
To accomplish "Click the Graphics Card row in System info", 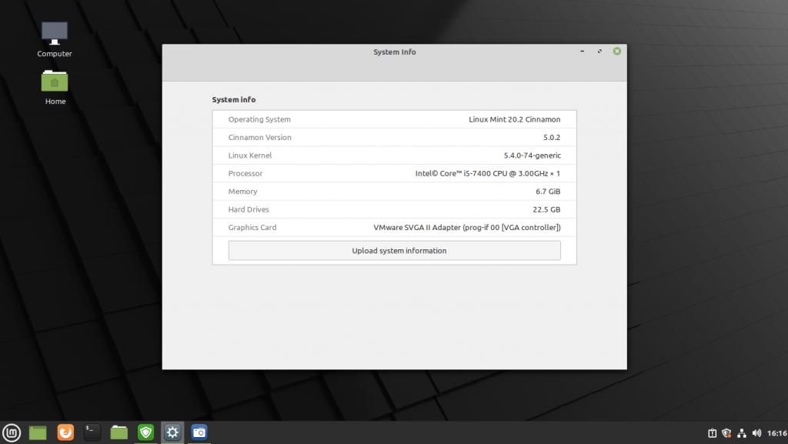I will pos(394,228).
